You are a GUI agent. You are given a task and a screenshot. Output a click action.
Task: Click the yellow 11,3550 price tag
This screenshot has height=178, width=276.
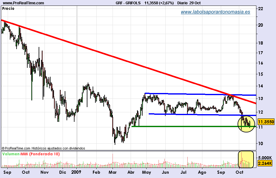point(266,122)
